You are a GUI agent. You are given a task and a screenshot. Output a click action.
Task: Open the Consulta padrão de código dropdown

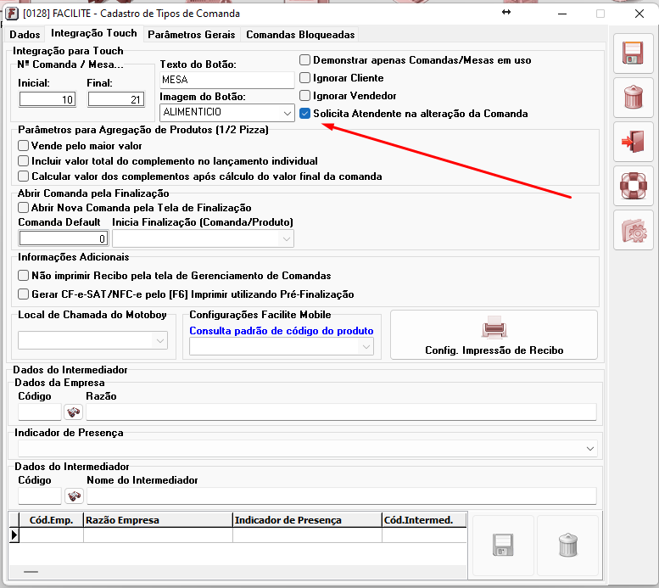pyautogui.click(x=366, y=346)
